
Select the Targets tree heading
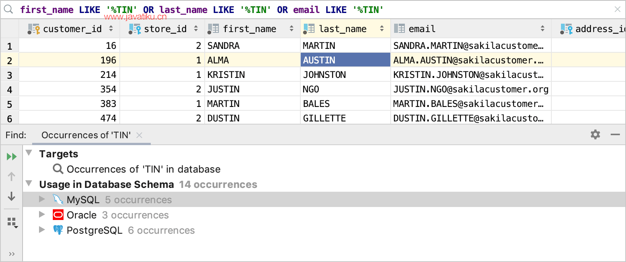tap(59, 154)
